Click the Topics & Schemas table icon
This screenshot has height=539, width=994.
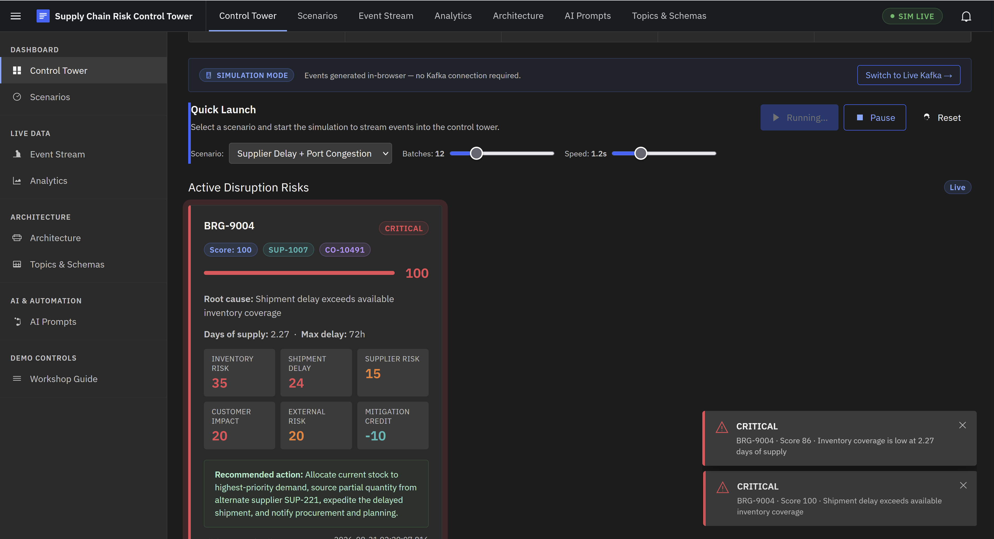tap(17, 264)
